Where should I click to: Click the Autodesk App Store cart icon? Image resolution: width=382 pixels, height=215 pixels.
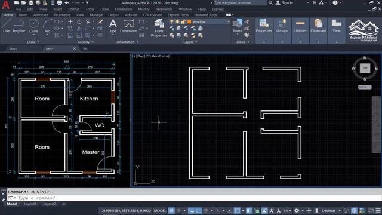tap(315, 2)
